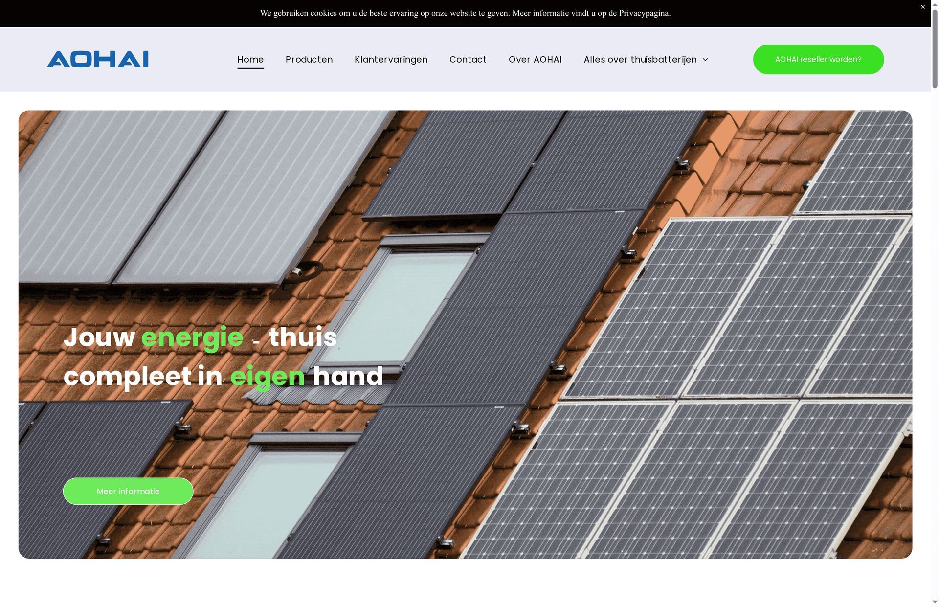Open the Home menu item

250,59
